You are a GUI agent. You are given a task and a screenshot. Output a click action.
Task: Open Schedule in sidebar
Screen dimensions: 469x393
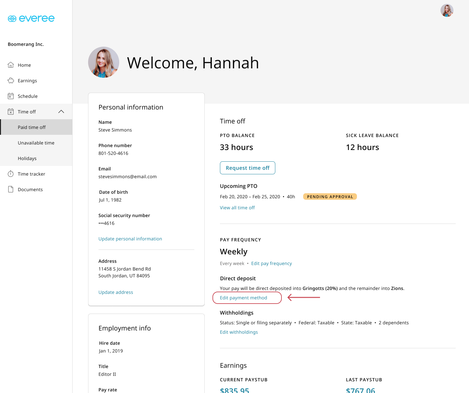click(36, 96)
